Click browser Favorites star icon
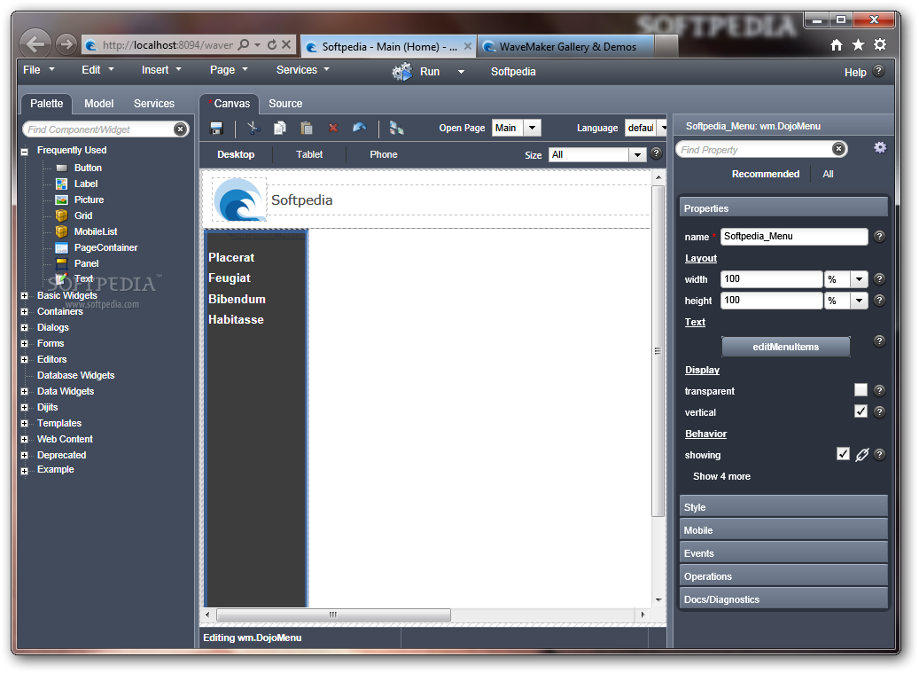The width and height of the screenshot is (919, 673). (858, 44)
